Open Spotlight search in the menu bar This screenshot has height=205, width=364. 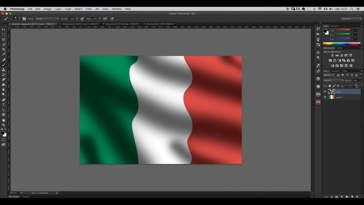[352, 9]
